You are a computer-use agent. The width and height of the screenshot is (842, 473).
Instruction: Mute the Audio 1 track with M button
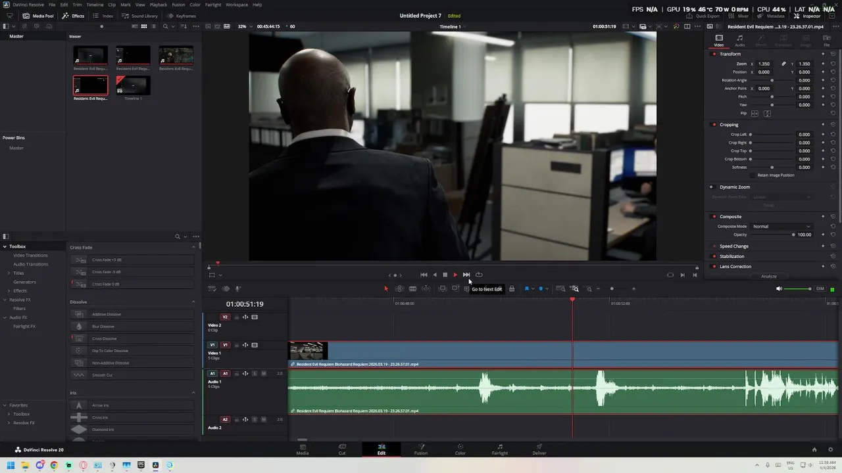(x=264, y=373)
